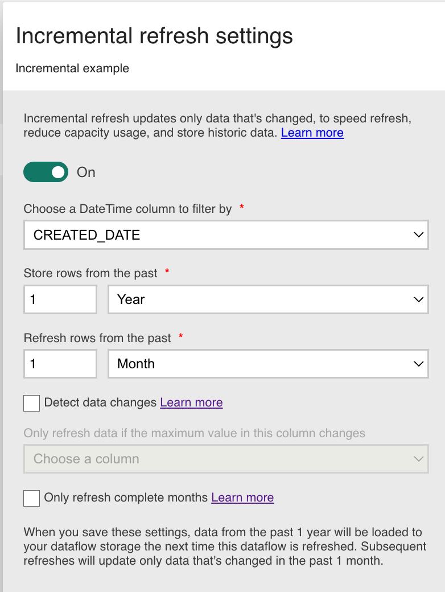The height and width of the screenshot is (592, 445).
Task: Click the Store rows number field
Action: [x=60, y=299]
